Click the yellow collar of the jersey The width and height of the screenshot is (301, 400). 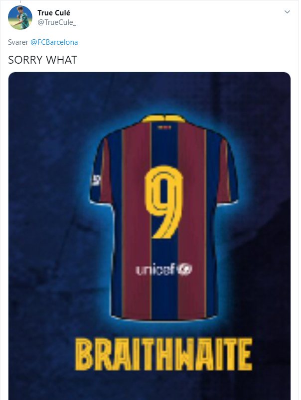164,119
